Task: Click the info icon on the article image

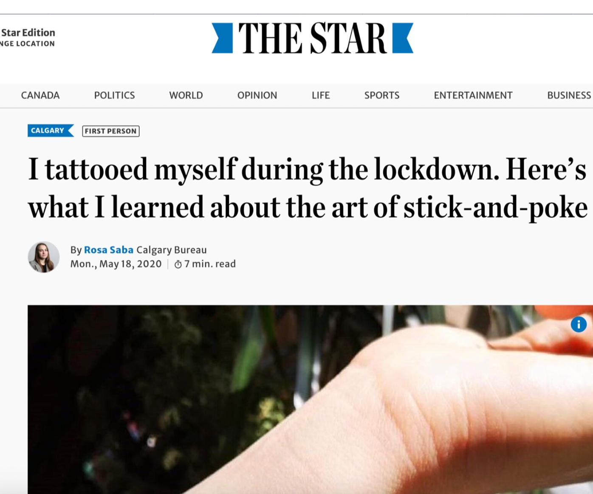Action: tap(579, 325)
